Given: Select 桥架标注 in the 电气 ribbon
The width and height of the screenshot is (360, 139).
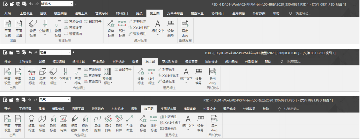Looking at the screenshot, I should pos(42,123).
